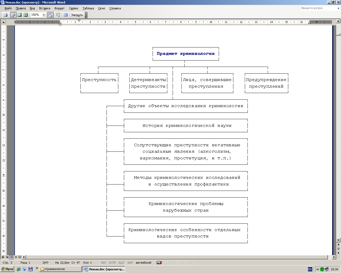Switch to Web Layout view icon

tap(7, 257)
